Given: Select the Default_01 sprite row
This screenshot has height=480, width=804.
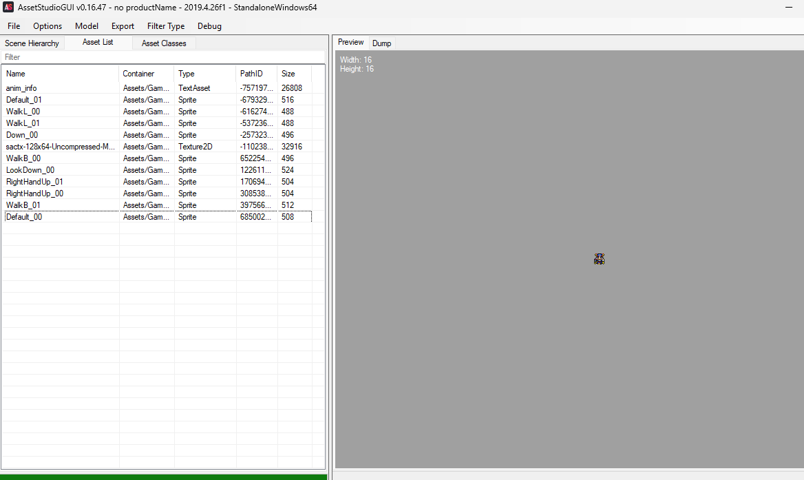Looking at the screenshot, I should point(158,100).
